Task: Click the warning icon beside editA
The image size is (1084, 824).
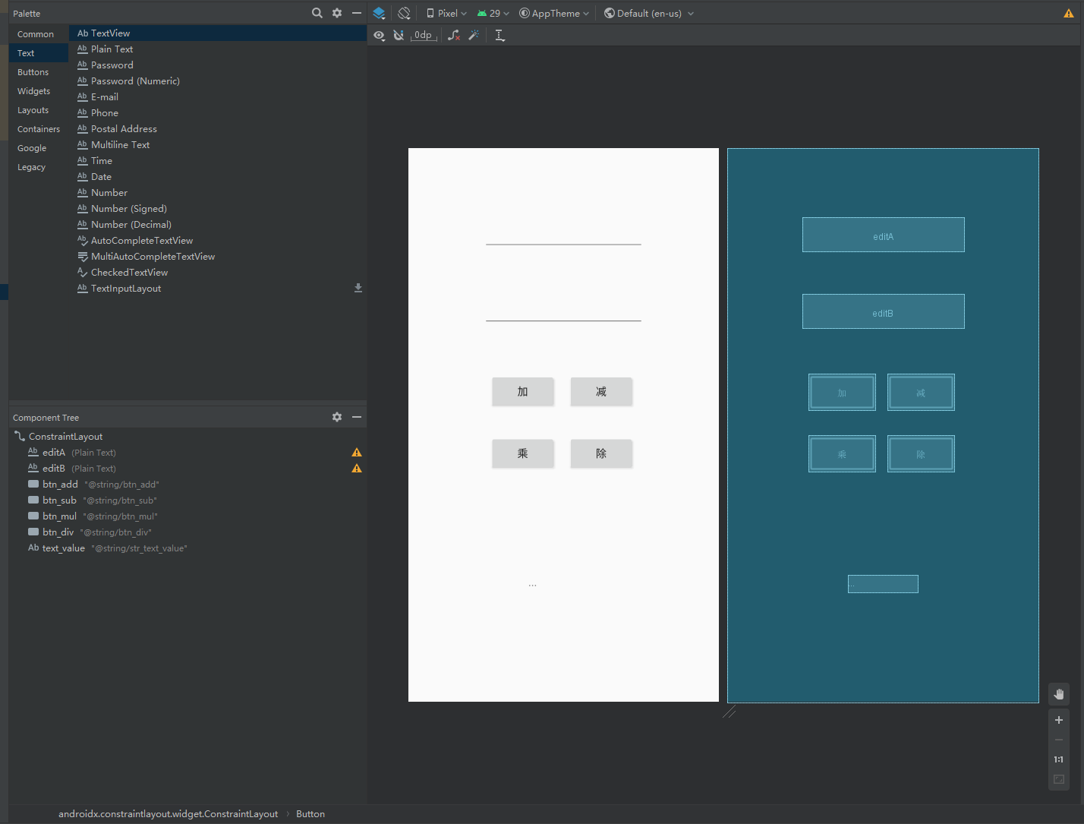Action: tap(357, 453)
